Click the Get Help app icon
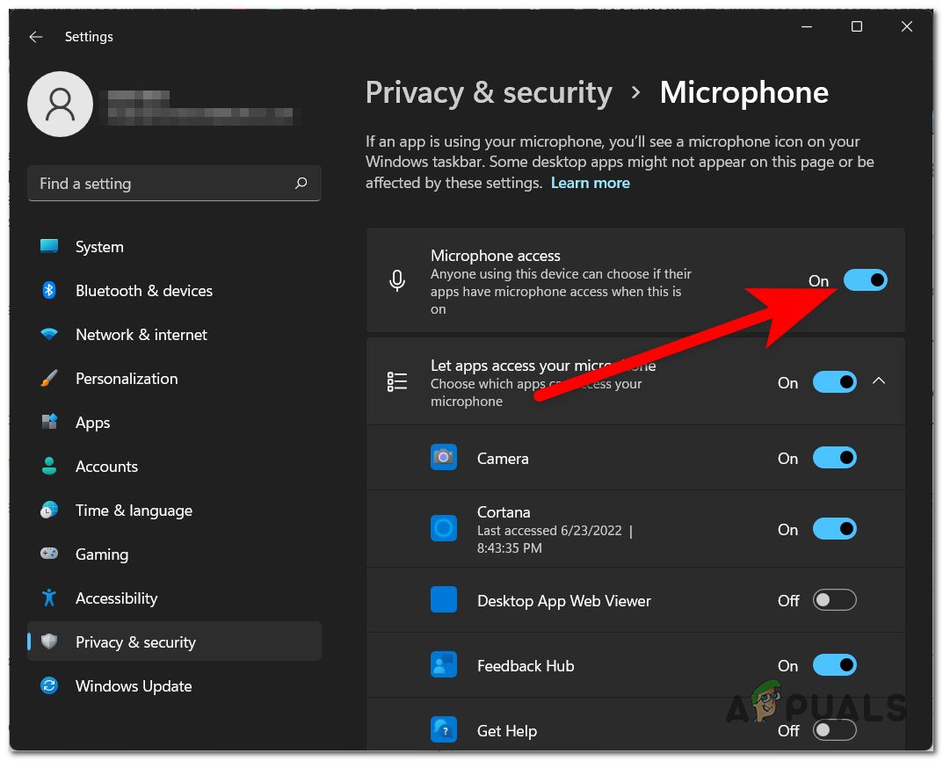 click(444, 730)
